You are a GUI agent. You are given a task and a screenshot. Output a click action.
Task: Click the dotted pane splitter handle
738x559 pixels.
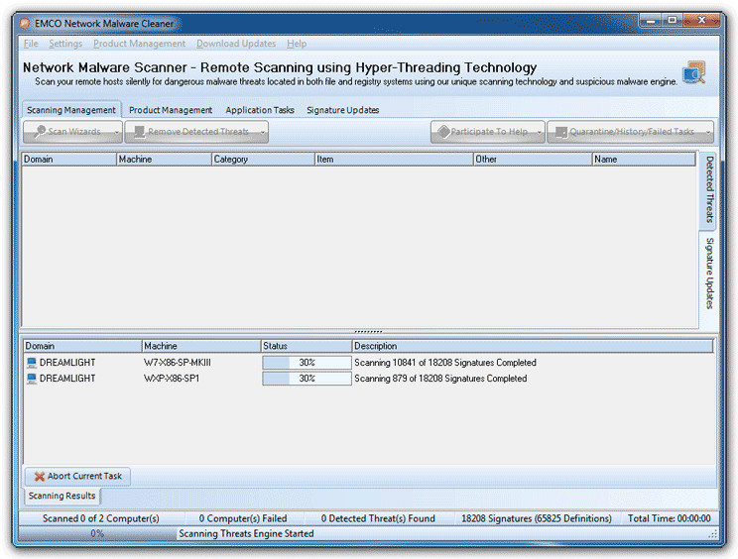pyautogui.click(x=368, y=331)
